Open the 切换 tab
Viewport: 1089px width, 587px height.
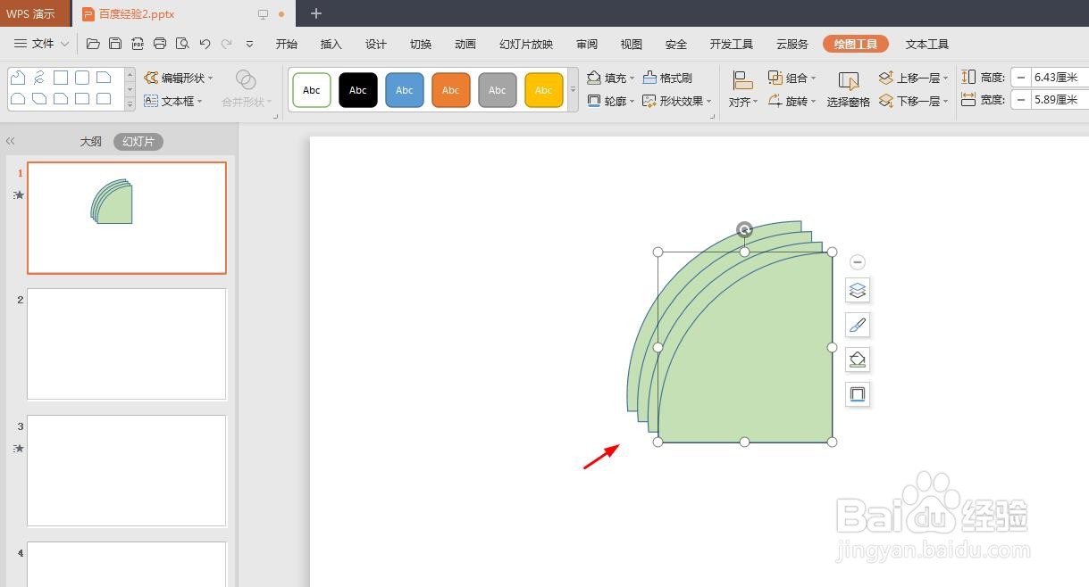421,45
